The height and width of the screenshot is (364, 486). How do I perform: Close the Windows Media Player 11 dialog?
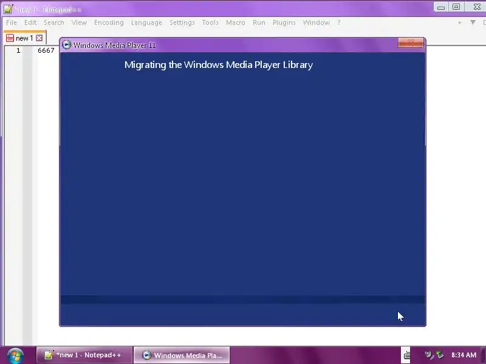tap(411, 42)
